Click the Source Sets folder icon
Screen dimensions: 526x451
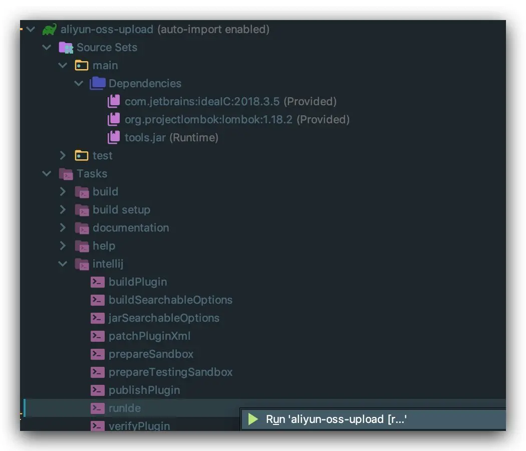tap(66, 48)
